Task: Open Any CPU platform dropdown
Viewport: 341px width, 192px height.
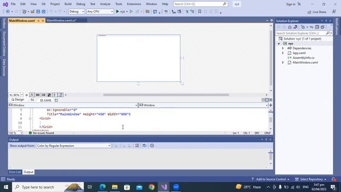Action: [100, 11]
